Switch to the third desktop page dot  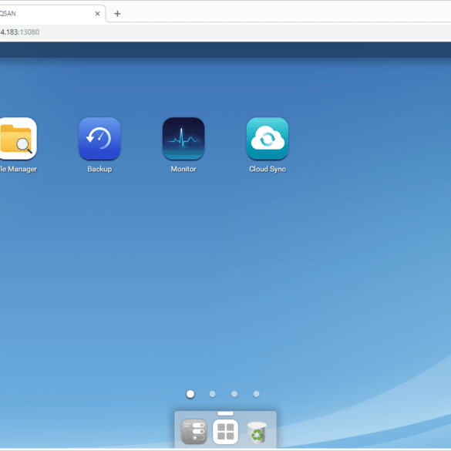(x=234, y=394)
